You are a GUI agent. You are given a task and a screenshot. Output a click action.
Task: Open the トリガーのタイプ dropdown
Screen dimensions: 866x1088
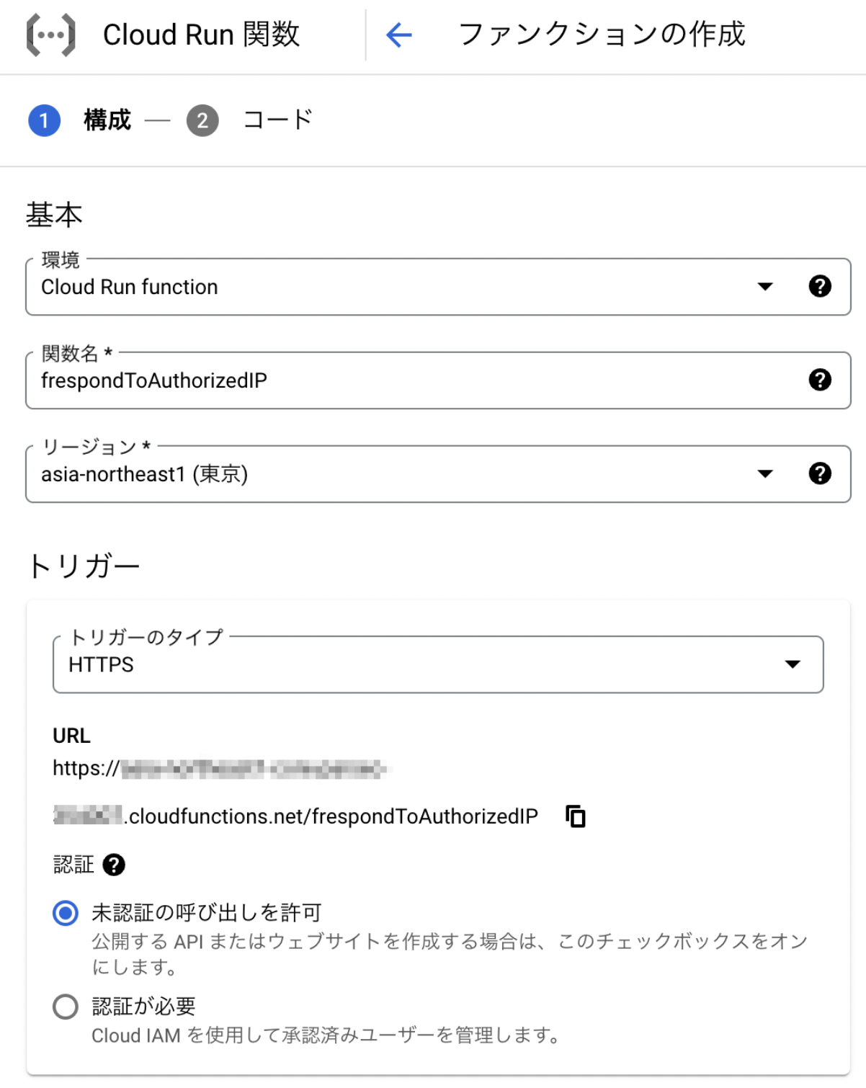click(793, 664)
